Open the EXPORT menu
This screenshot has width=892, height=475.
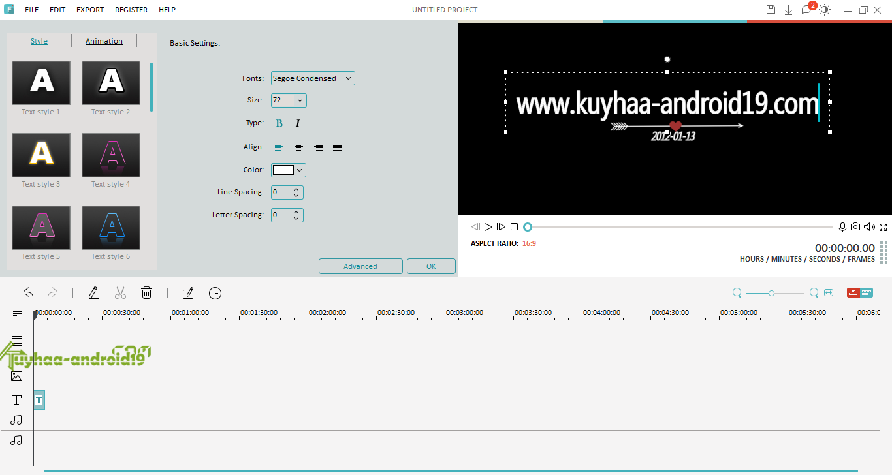pos(90,10)
